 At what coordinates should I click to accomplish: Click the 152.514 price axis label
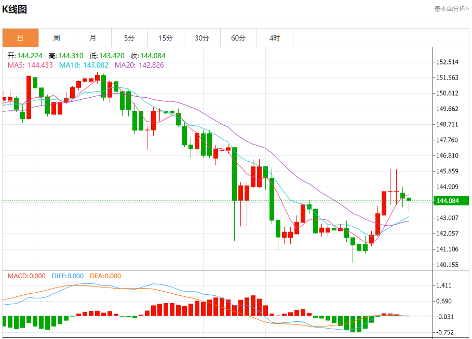tap(447, 62)
